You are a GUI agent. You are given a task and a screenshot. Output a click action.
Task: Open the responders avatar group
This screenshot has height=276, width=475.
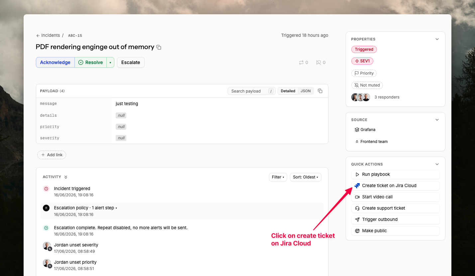pos(361,97)
